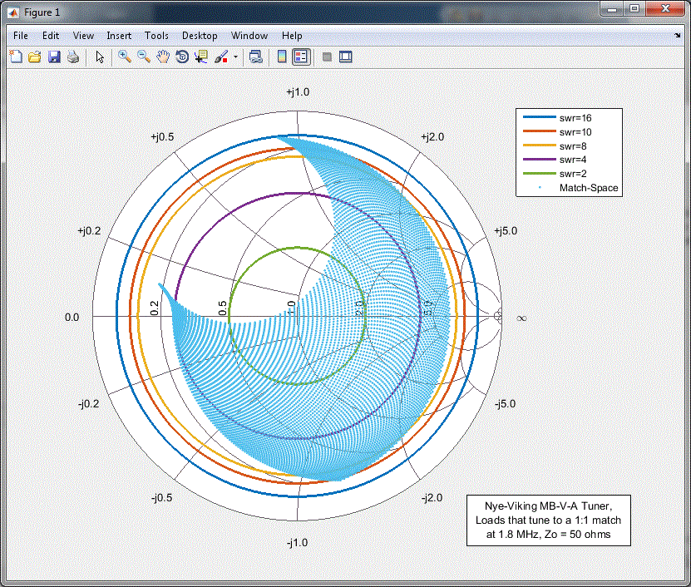
Task: Open the Desktop menu
Action: coord(200,36)
